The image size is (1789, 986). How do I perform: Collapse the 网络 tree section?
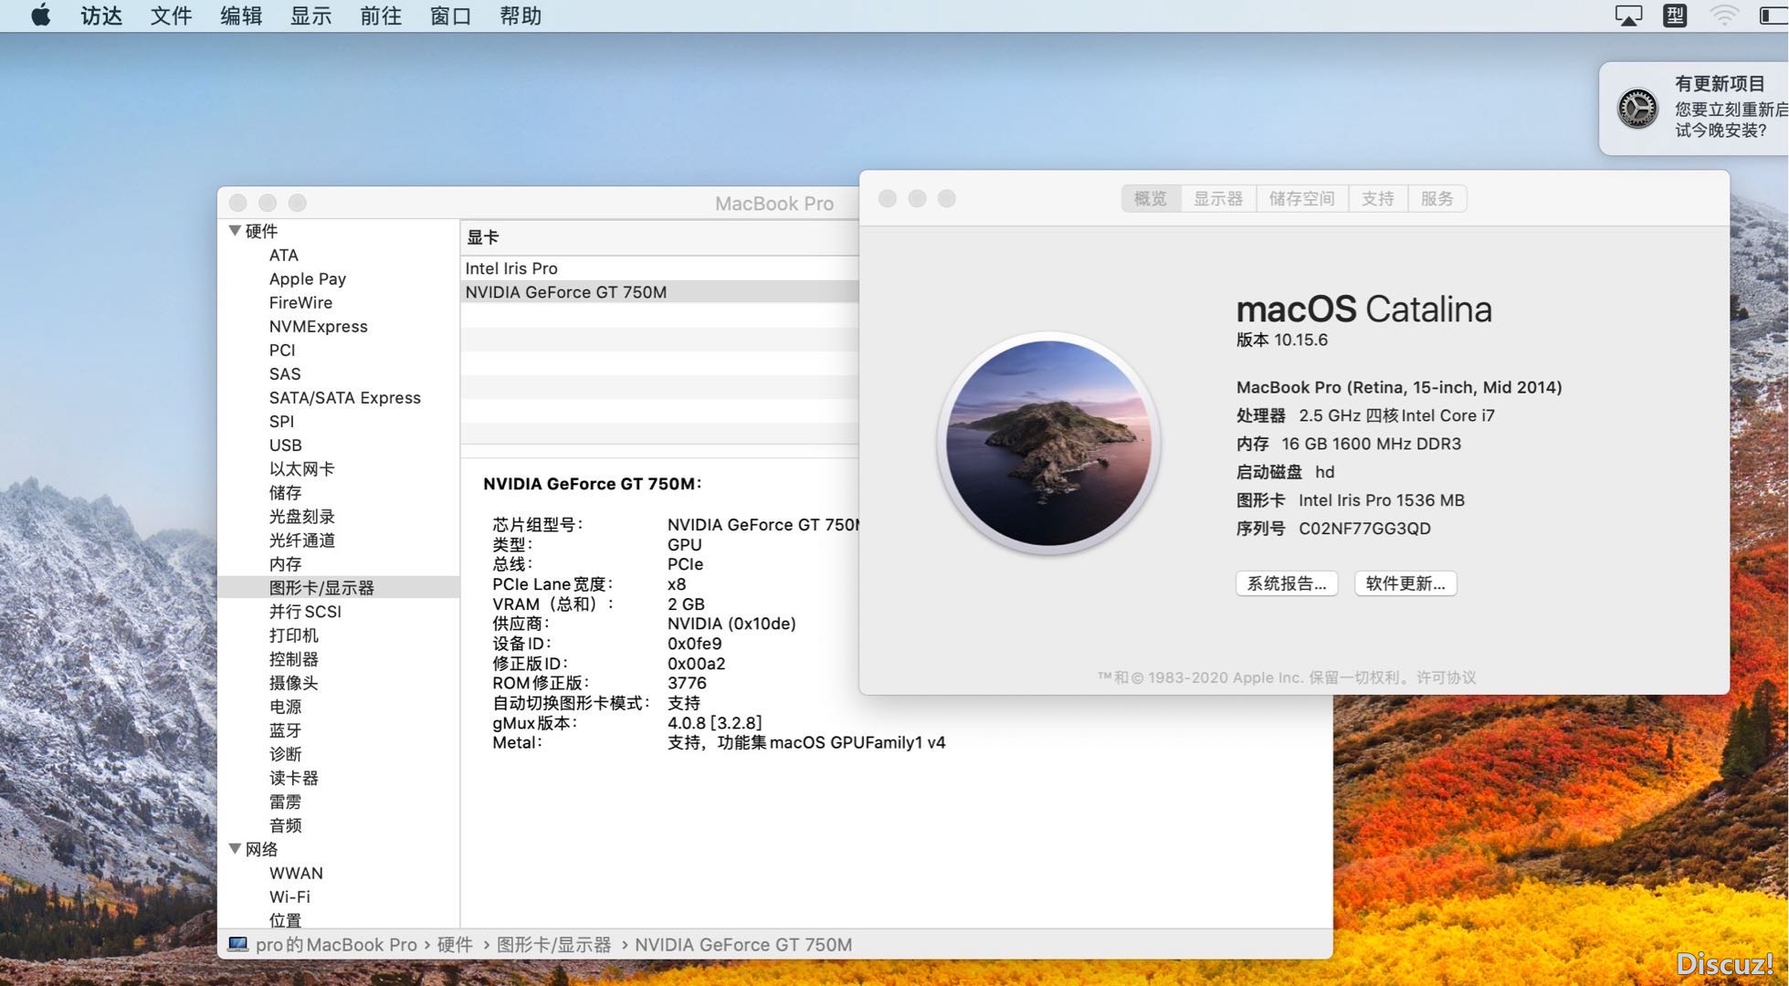coord(235,849)
